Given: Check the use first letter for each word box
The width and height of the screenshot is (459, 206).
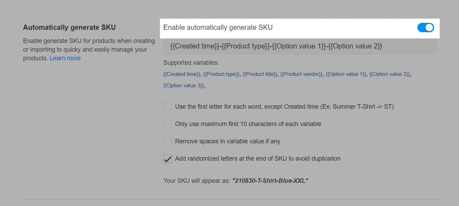Looking at the screenshot, I should (168, 107).
